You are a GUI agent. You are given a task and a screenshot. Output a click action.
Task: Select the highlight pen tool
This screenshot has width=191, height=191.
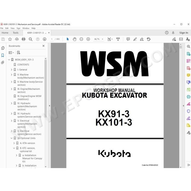coord(135,39)
